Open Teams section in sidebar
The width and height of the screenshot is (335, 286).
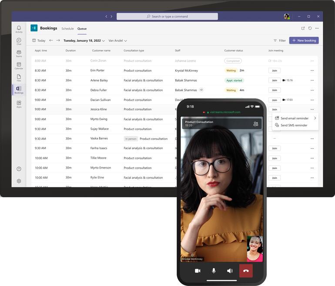(x=19, y=53)
